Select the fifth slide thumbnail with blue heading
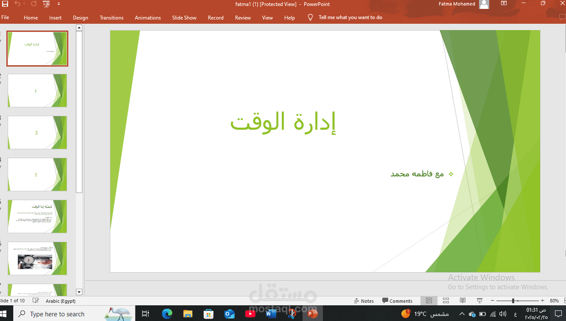This screenshot has width=566, height=321. (37, 217)
